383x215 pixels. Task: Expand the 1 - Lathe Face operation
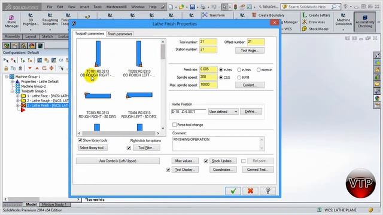(17, 96)
